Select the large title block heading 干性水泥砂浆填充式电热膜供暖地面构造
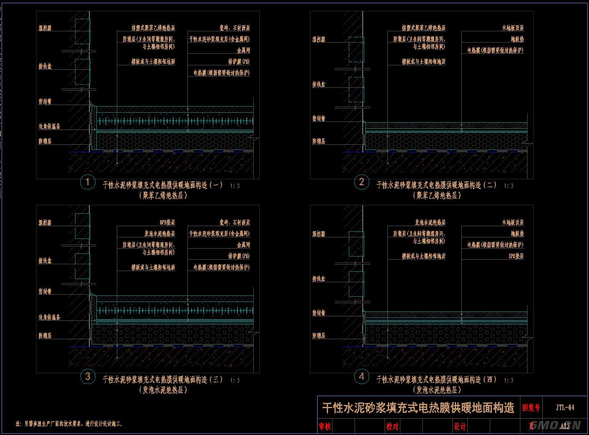589x435 pixels. [x=418, y=408]
